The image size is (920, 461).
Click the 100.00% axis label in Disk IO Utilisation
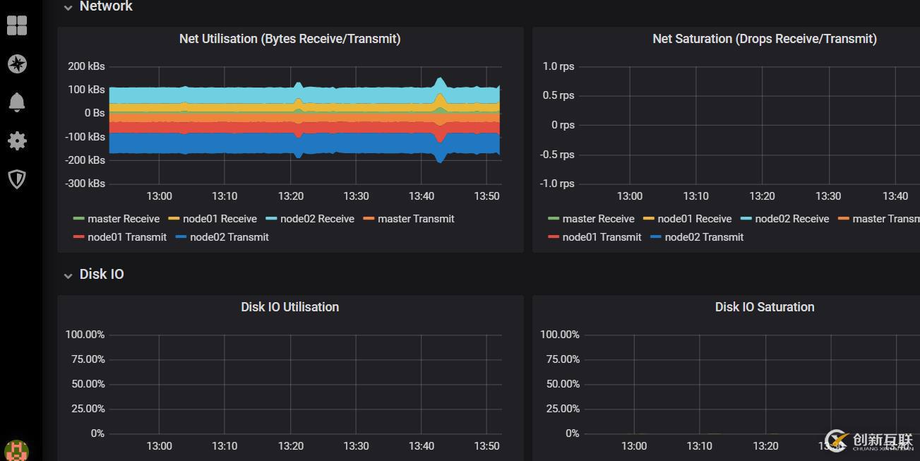point(85,335)
